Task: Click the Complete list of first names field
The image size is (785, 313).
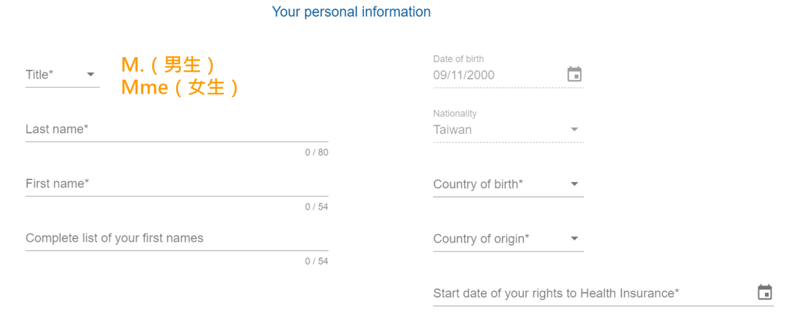Action: pyautogui.click(x=176, y=238)
